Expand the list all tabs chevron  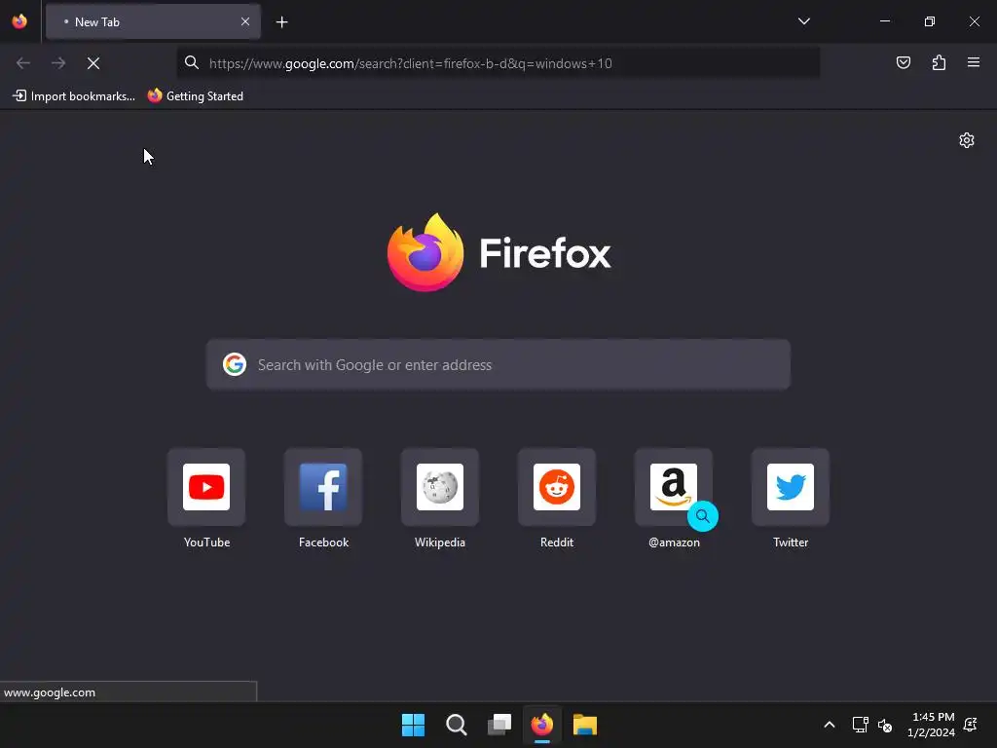tap(803, 21)
